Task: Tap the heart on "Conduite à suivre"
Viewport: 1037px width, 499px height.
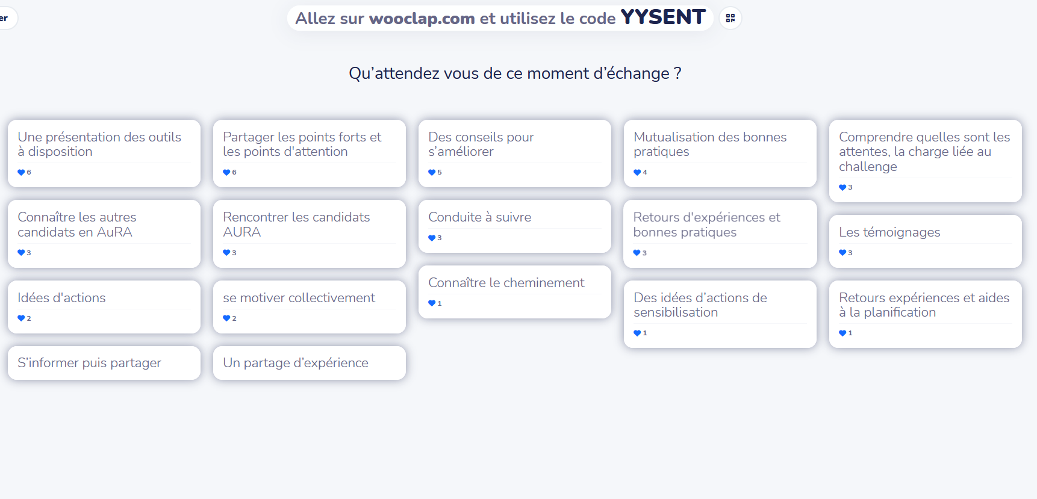Action: [x=432, y=238]
